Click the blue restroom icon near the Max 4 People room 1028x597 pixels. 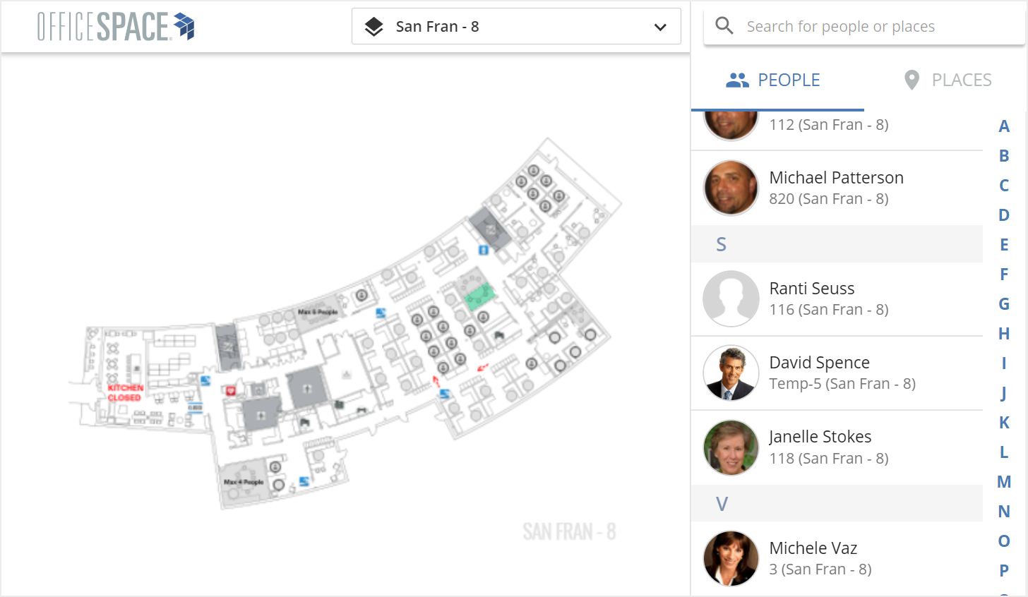pyautogui.click(x=304, y=481)
